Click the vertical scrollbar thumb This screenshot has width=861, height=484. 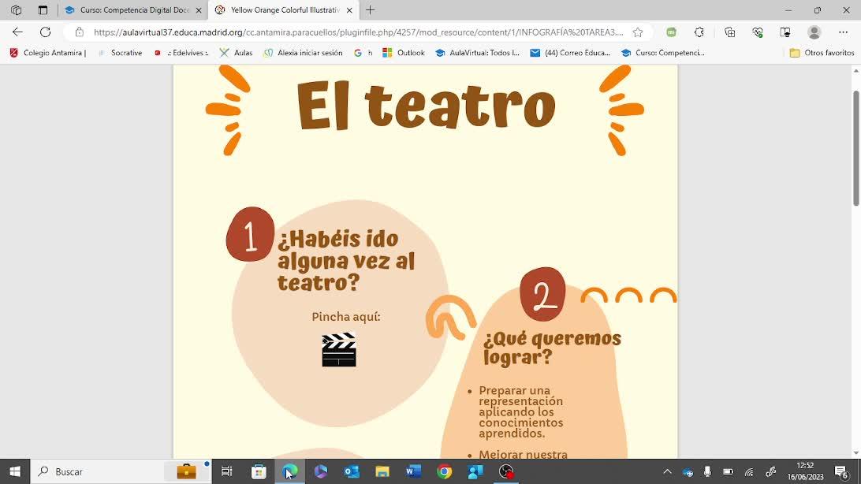point(855,148)
